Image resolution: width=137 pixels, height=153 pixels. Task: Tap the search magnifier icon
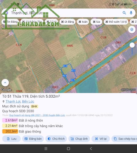(124, 13)
